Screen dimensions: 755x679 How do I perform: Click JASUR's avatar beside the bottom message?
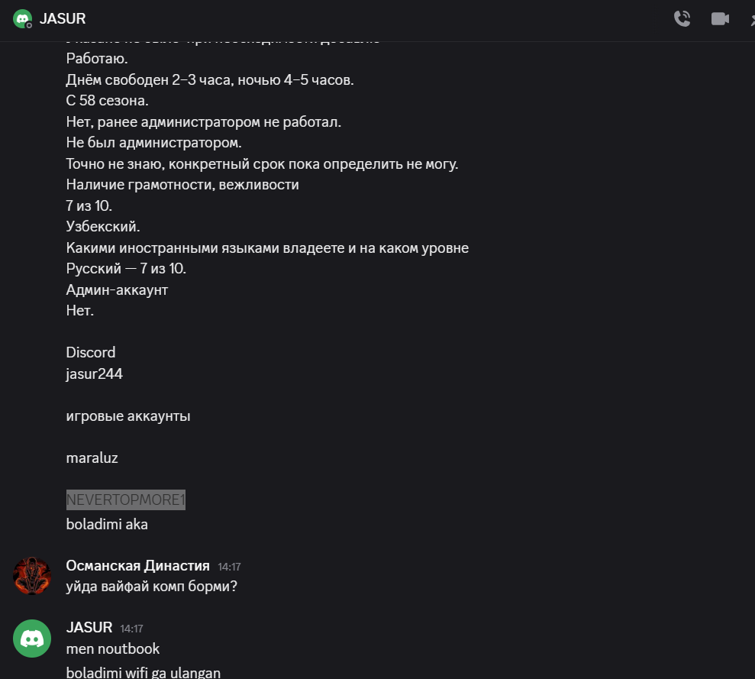[x=32, y=639]
